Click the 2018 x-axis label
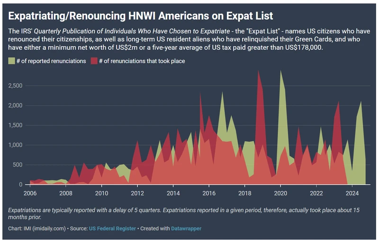Screen dimensions: 379x241 (x=245, y=193)
